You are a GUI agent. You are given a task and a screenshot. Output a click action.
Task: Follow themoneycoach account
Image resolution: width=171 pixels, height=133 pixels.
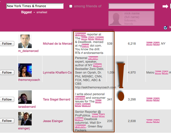pyautogui.click(x=7, y=72)
